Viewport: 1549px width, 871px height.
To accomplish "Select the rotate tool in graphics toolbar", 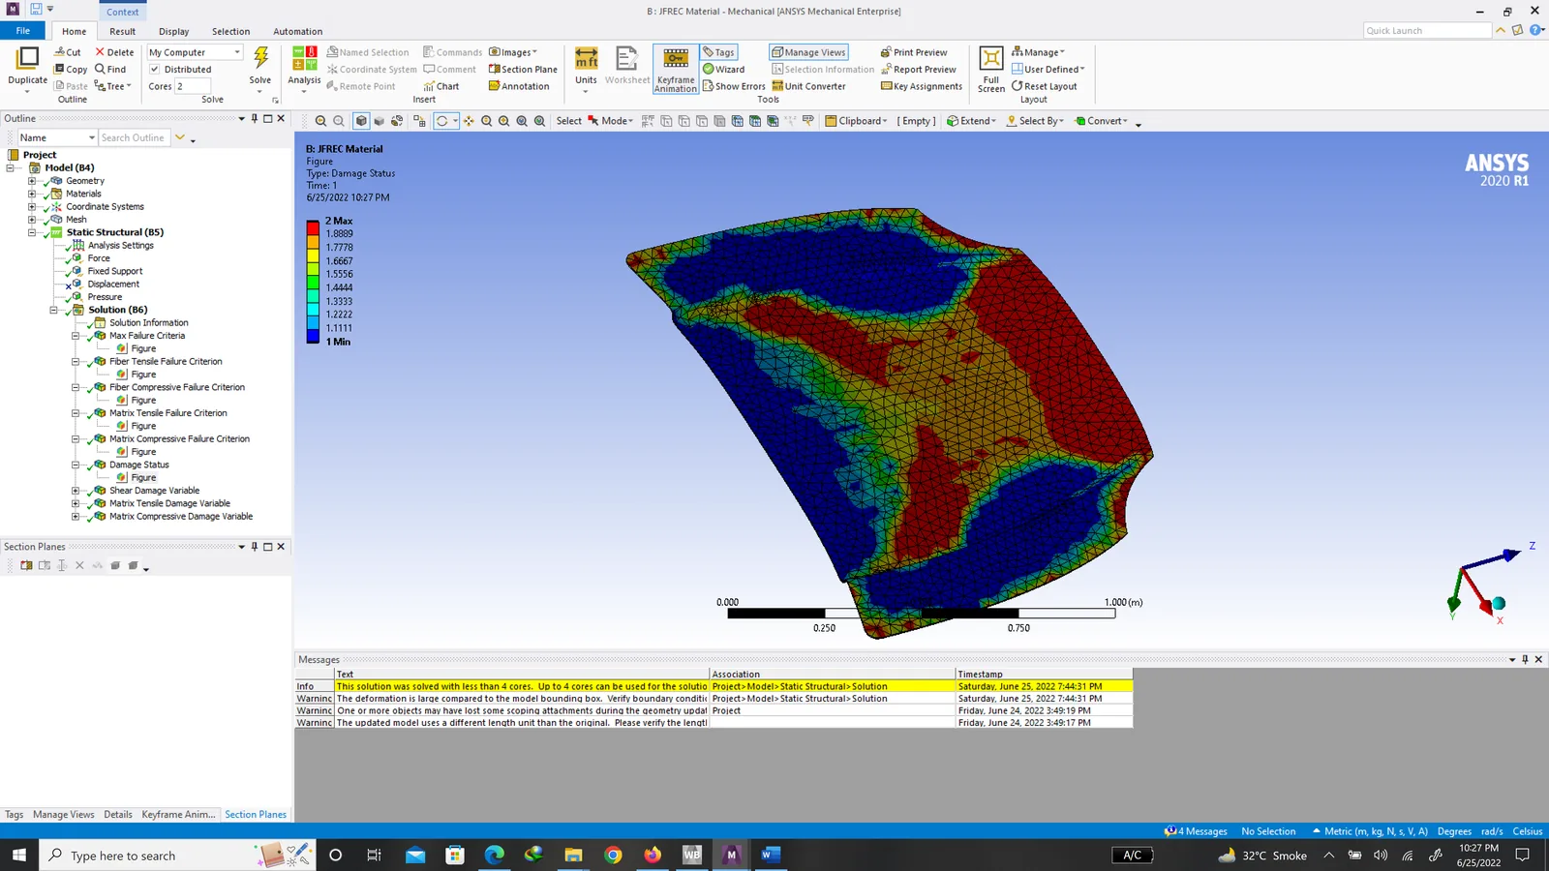I will tap(442, 121).
